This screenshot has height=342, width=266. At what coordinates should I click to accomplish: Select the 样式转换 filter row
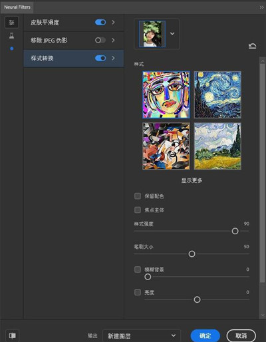point(73,59)
